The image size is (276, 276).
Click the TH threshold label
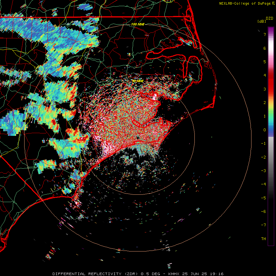point(263,239)
